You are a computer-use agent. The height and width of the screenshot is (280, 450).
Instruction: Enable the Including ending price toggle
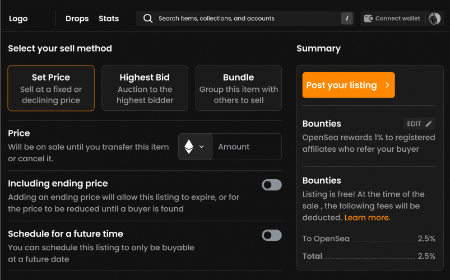271,185
